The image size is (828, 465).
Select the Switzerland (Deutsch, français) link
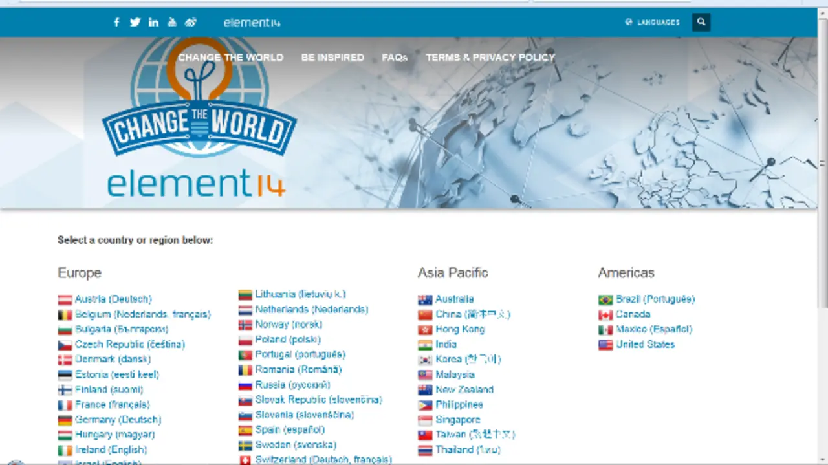click(x=323, y=460)
